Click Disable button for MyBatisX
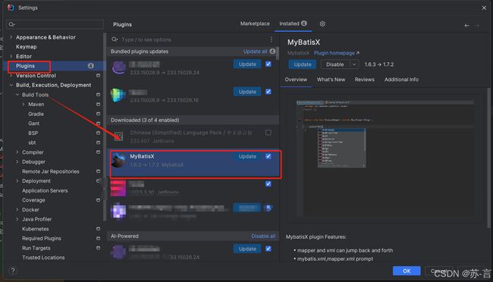This screenshot has width=493, height=282. click(334, 64)
